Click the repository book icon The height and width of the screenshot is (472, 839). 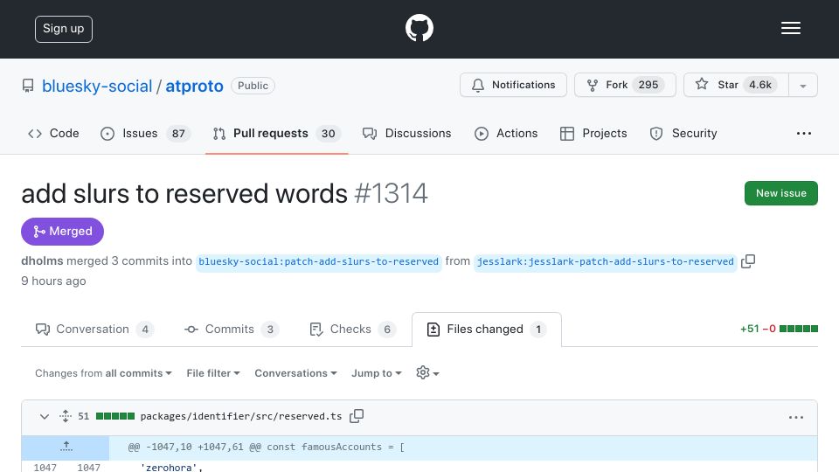[28, 86]
